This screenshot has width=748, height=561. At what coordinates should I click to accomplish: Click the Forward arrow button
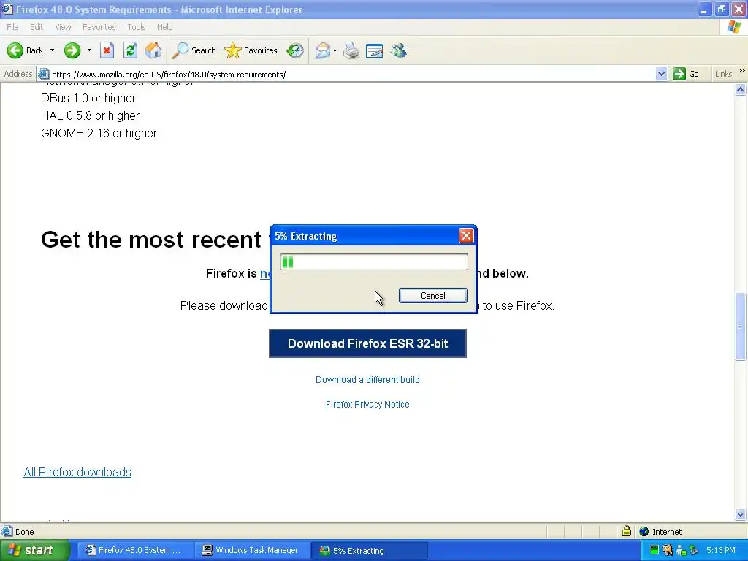pos(72,50)
